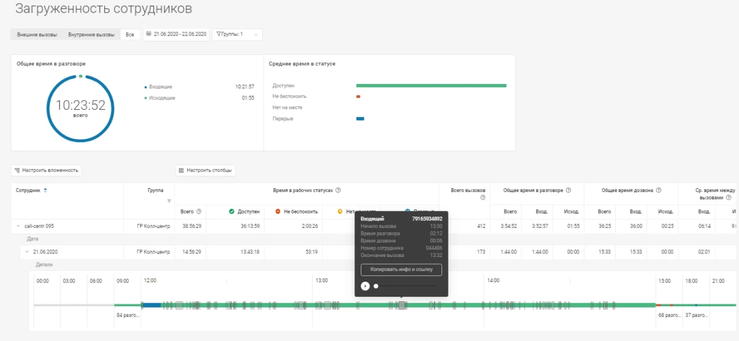The width and height of the screenshot is (739, 341).
Task: Click help icon under "Всего вызовов"
Action: click(483, 198)
